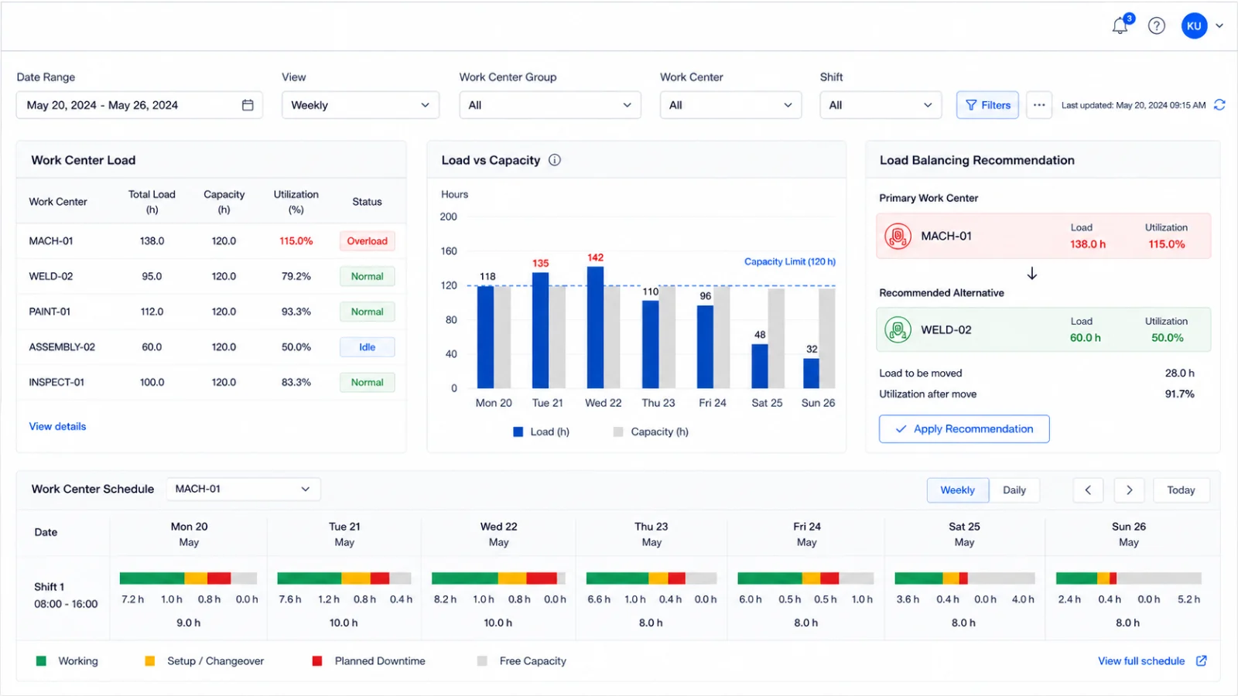The width and height of the screenshot is (1238, 696).
Task: Go to previous week in schedule
Action: point(1088,490)
